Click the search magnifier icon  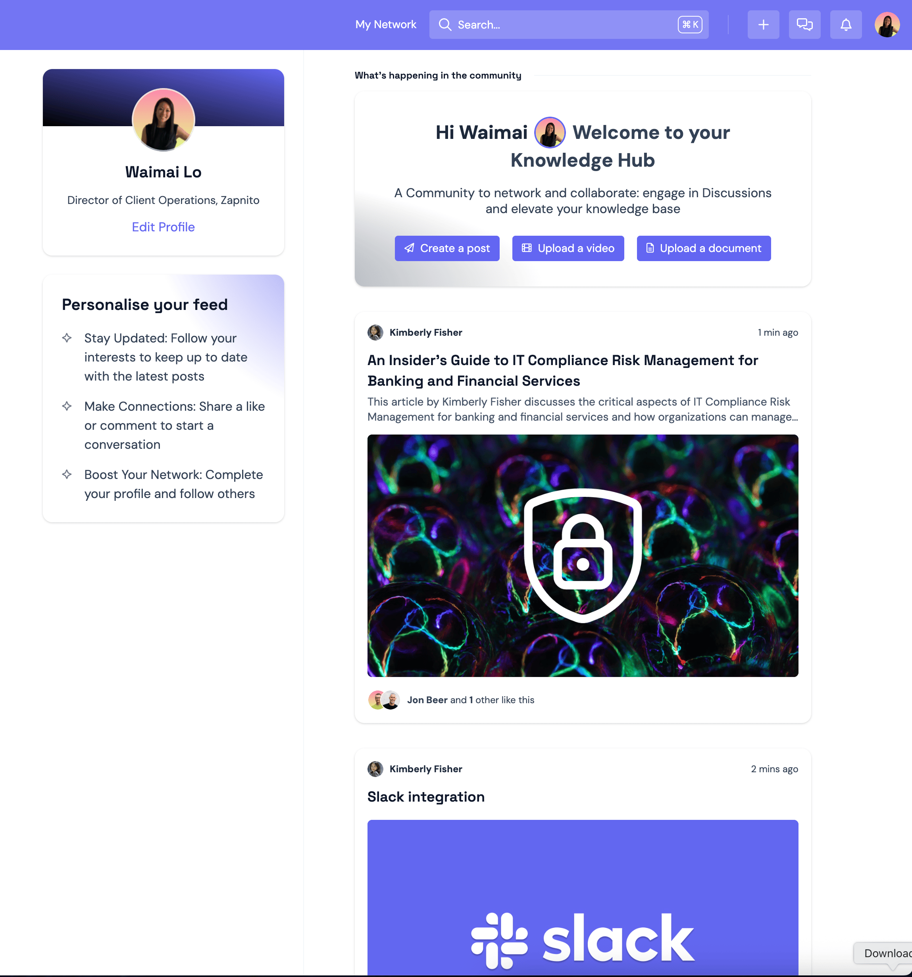(x=445, y=25)
